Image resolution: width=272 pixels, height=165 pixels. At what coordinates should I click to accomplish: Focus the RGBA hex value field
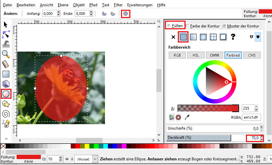coord(251,117)
